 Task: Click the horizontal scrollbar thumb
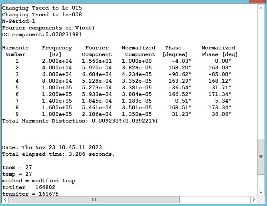[94, 199]
